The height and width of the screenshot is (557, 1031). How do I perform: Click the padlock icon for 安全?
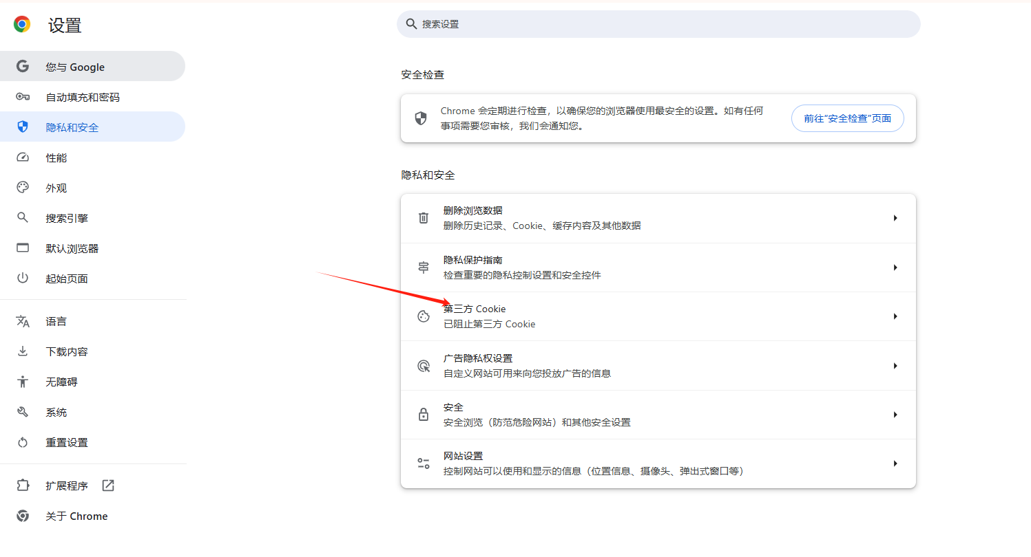(x=424, y=415)
